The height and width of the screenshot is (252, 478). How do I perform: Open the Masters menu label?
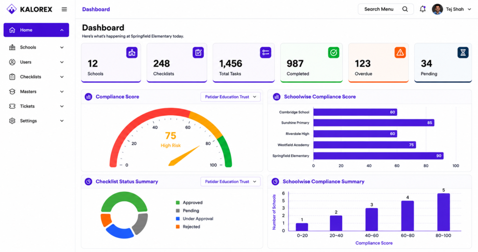(x=28, y=91)
